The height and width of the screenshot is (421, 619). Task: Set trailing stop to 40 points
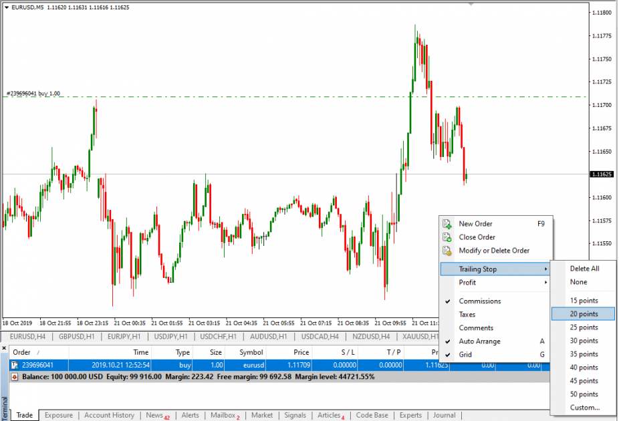[583, 368]
